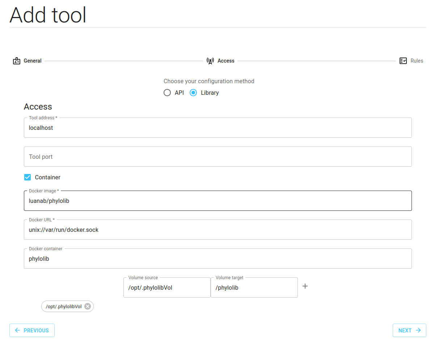Click the Access step antenna icon
Screen dimensions: 443x349
(210, 61)
